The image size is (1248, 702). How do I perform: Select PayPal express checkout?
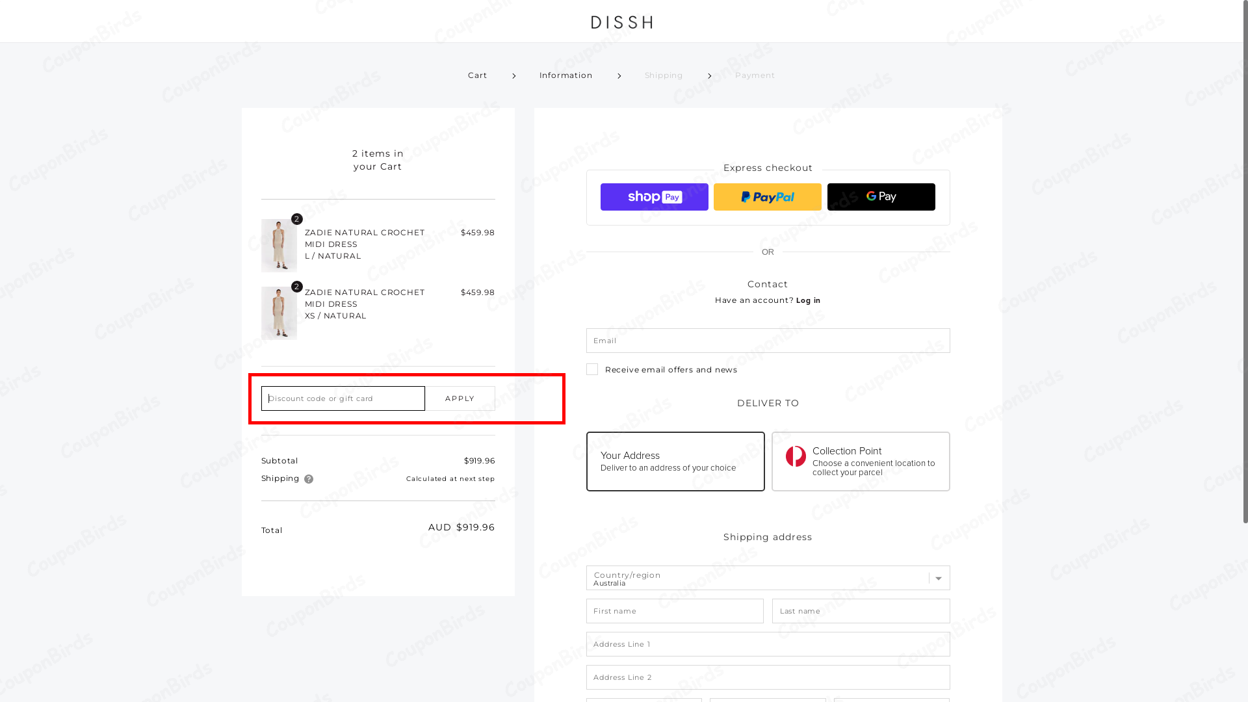tap(767, 196)
